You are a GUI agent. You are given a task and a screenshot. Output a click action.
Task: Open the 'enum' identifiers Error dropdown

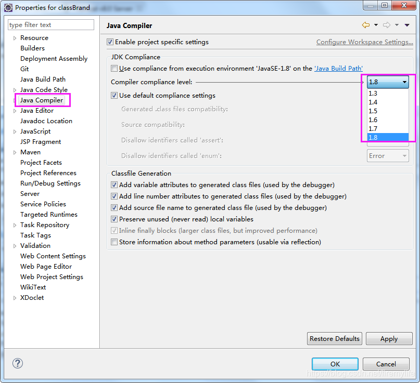pos(388,156)
